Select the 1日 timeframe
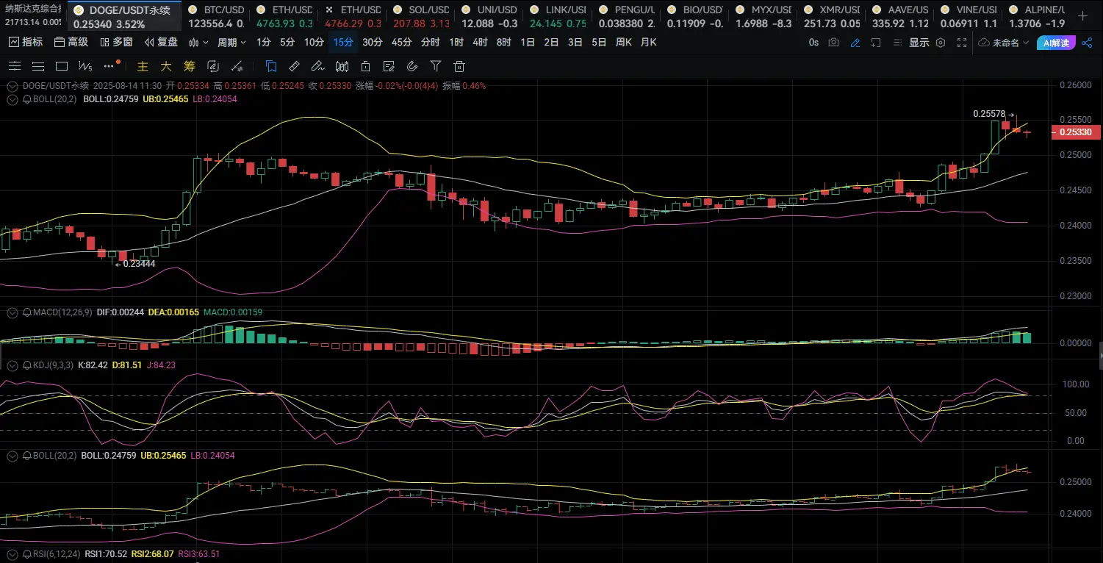The height and width of the screenshot is (563, 1103). click(x=528, y=42)
